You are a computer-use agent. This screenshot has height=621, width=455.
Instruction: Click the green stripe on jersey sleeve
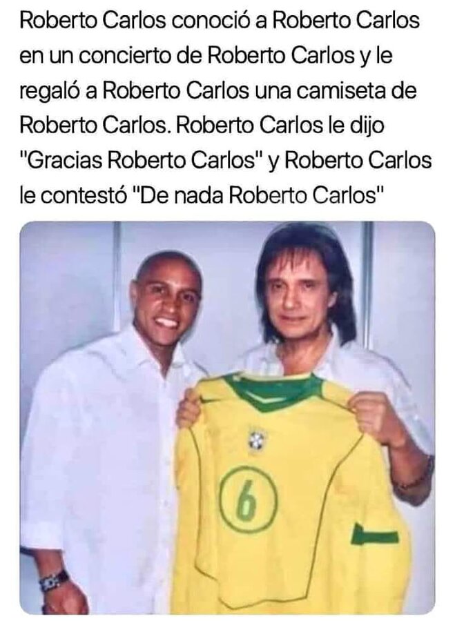coord(374,535)
